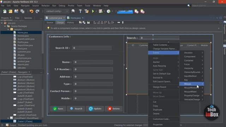Click the globe browser icon in toolbar
Viewport: 226px width, 127px height.
73,11
